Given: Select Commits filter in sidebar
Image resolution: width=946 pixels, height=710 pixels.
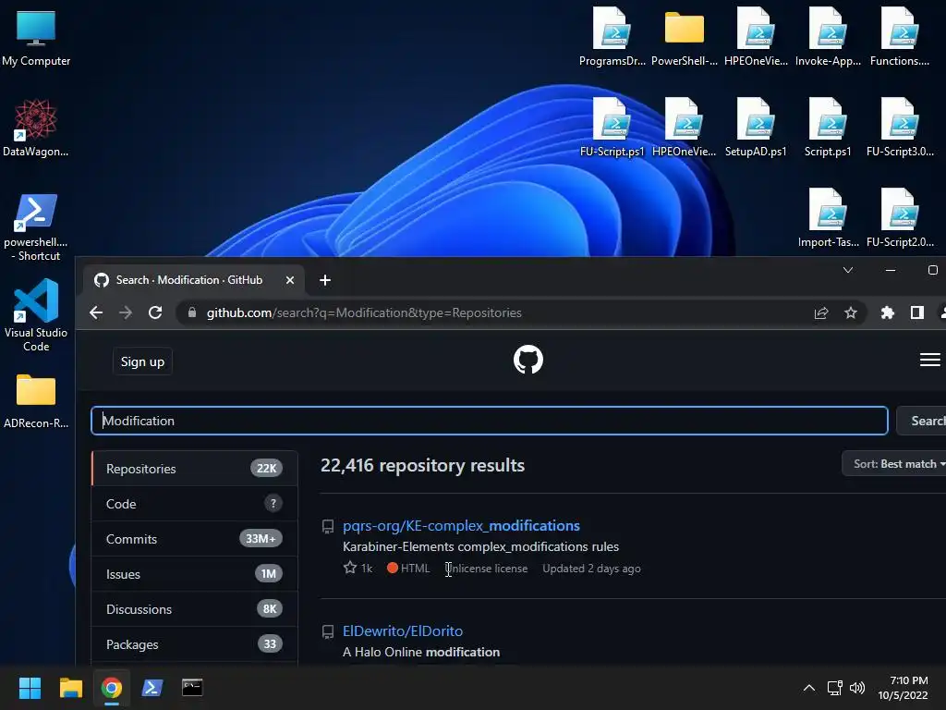Looking at the screenshot, I should point(194,539).
